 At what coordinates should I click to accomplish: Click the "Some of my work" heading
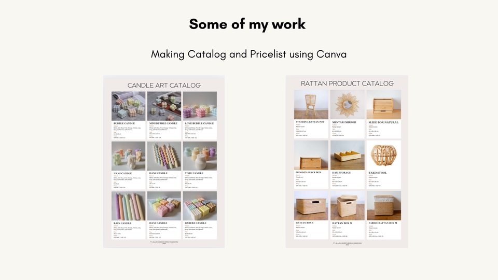coord(247,24)
